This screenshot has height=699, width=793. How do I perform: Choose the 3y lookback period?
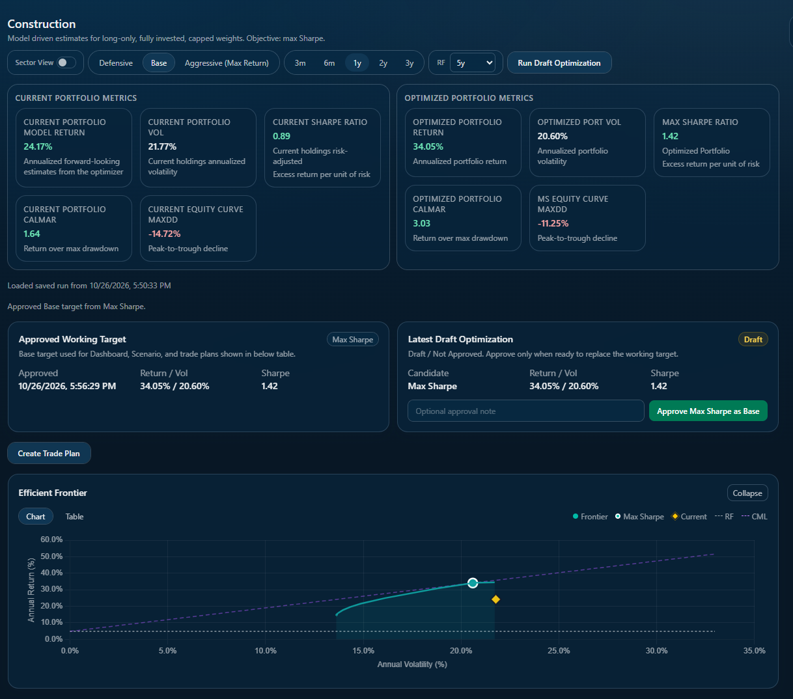[x=410, y=63]
